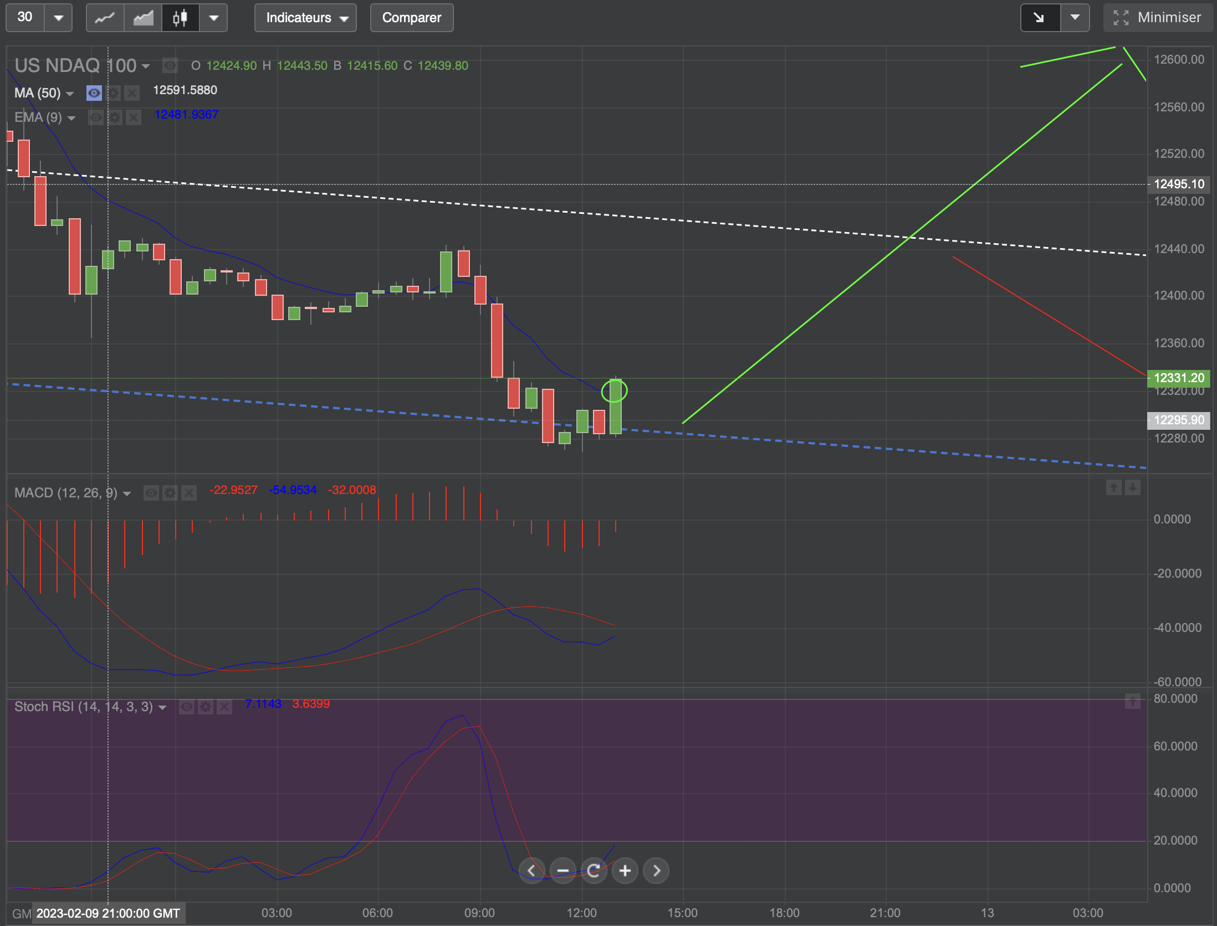Image resolution: width=1217 pixels, height=926 pixels.
Task: Open the 30 timeframe dropdown arrow
Action: coord(58,18)
